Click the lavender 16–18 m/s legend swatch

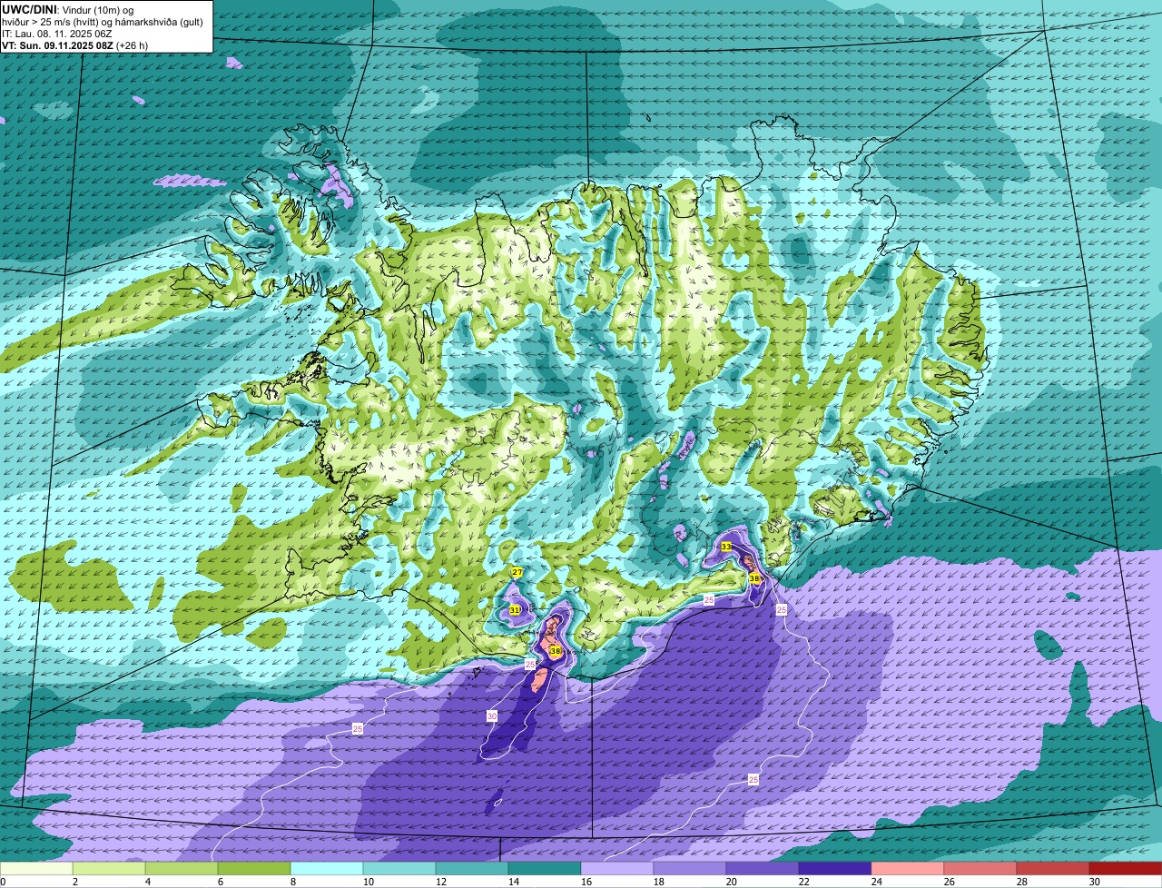click(617, 868)
